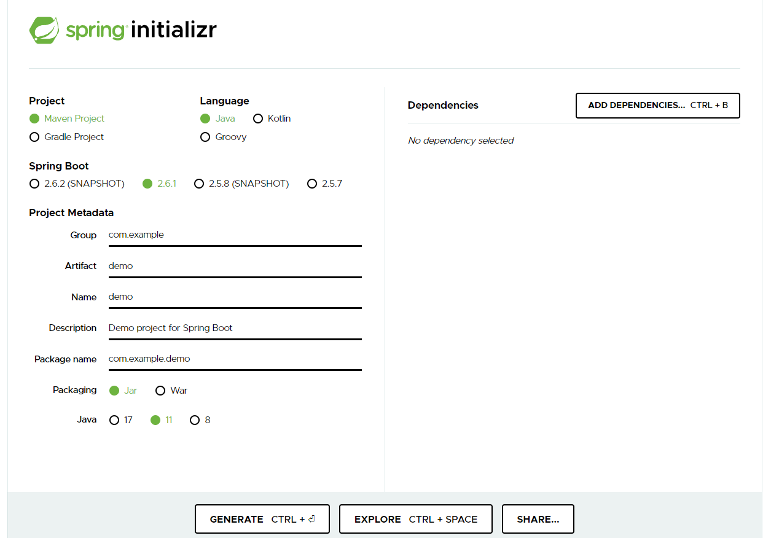Focus the Name input field
771x538 pixels.
[x=235, y=297]
